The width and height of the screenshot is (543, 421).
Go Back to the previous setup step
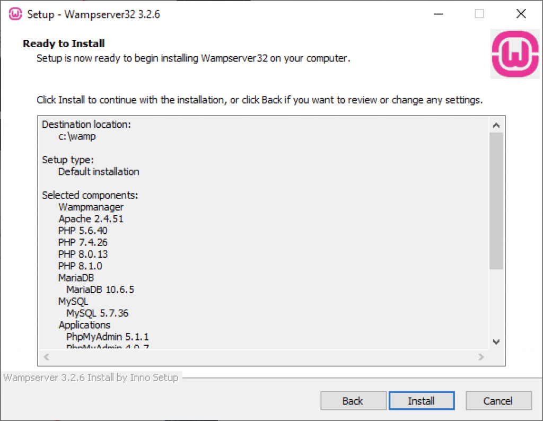pos(353,401)
